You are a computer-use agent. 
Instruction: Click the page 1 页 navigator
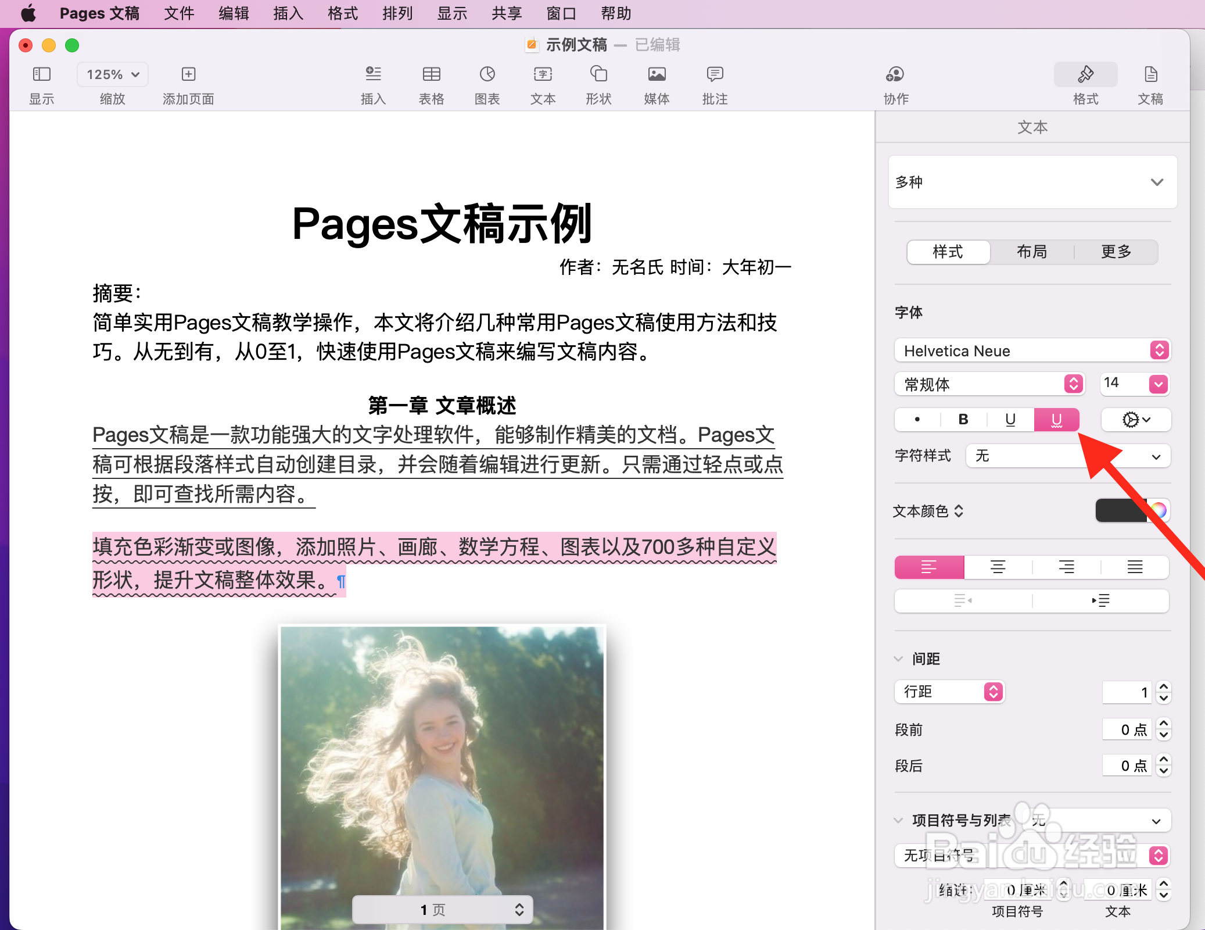click(x=443, y=910)
